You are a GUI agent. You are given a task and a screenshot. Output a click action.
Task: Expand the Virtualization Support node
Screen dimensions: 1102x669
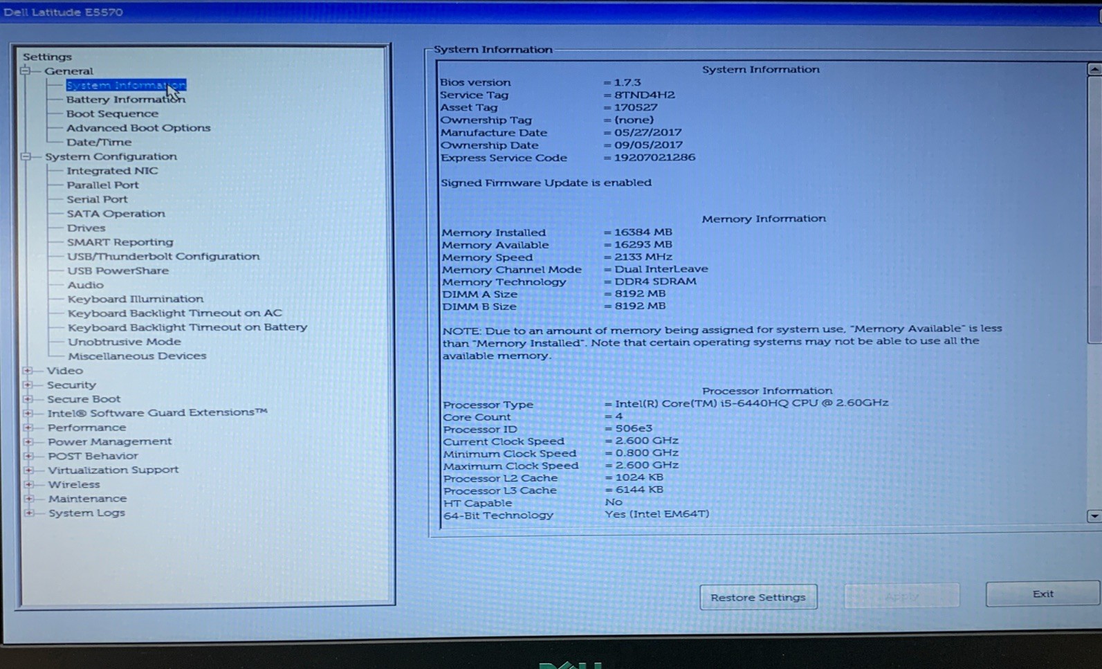click(29, 470)
